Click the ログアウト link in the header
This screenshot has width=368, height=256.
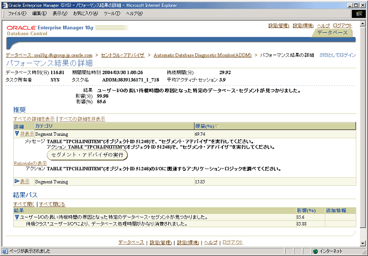[343, 25]
